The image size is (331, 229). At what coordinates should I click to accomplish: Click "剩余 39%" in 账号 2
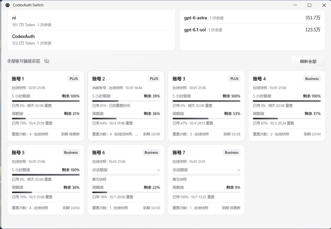coord(152,96)
